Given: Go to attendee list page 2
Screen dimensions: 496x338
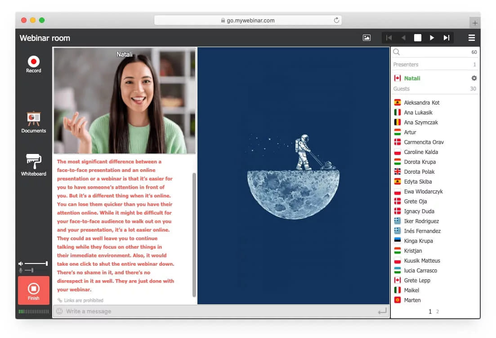Looking at the screenshot, I should click(438, 312).
